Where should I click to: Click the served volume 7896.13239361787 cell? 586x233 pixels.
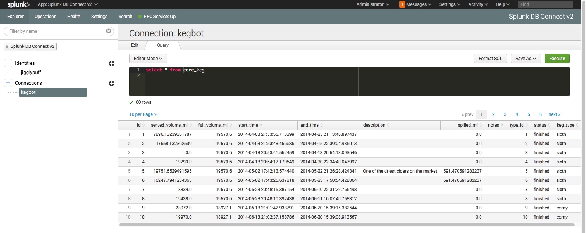172,134
